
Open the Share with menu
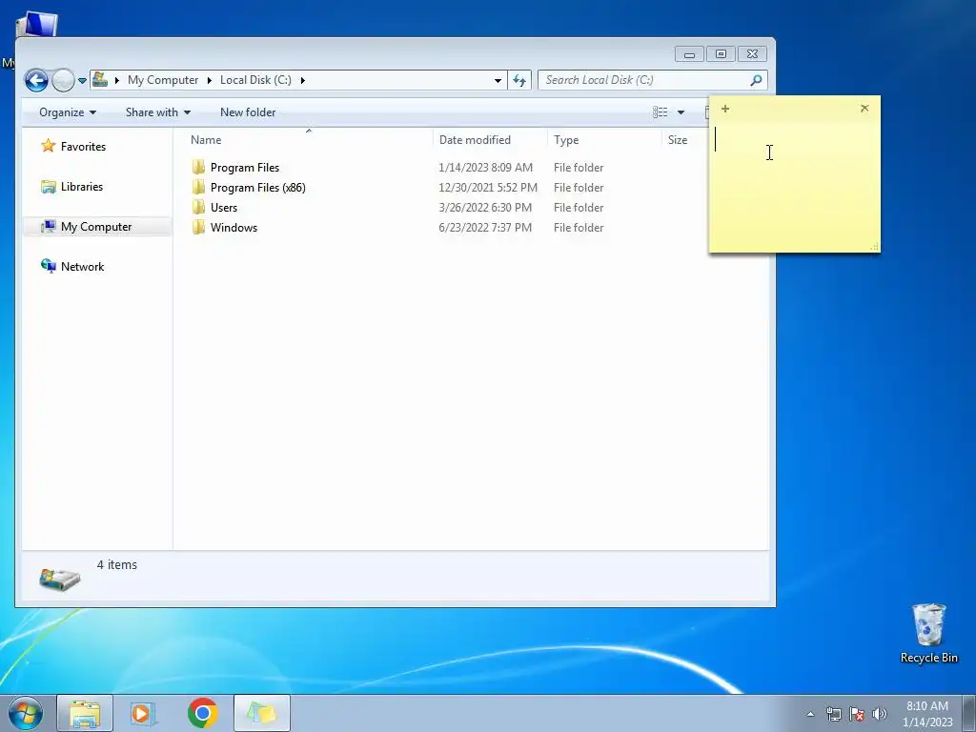157,112
